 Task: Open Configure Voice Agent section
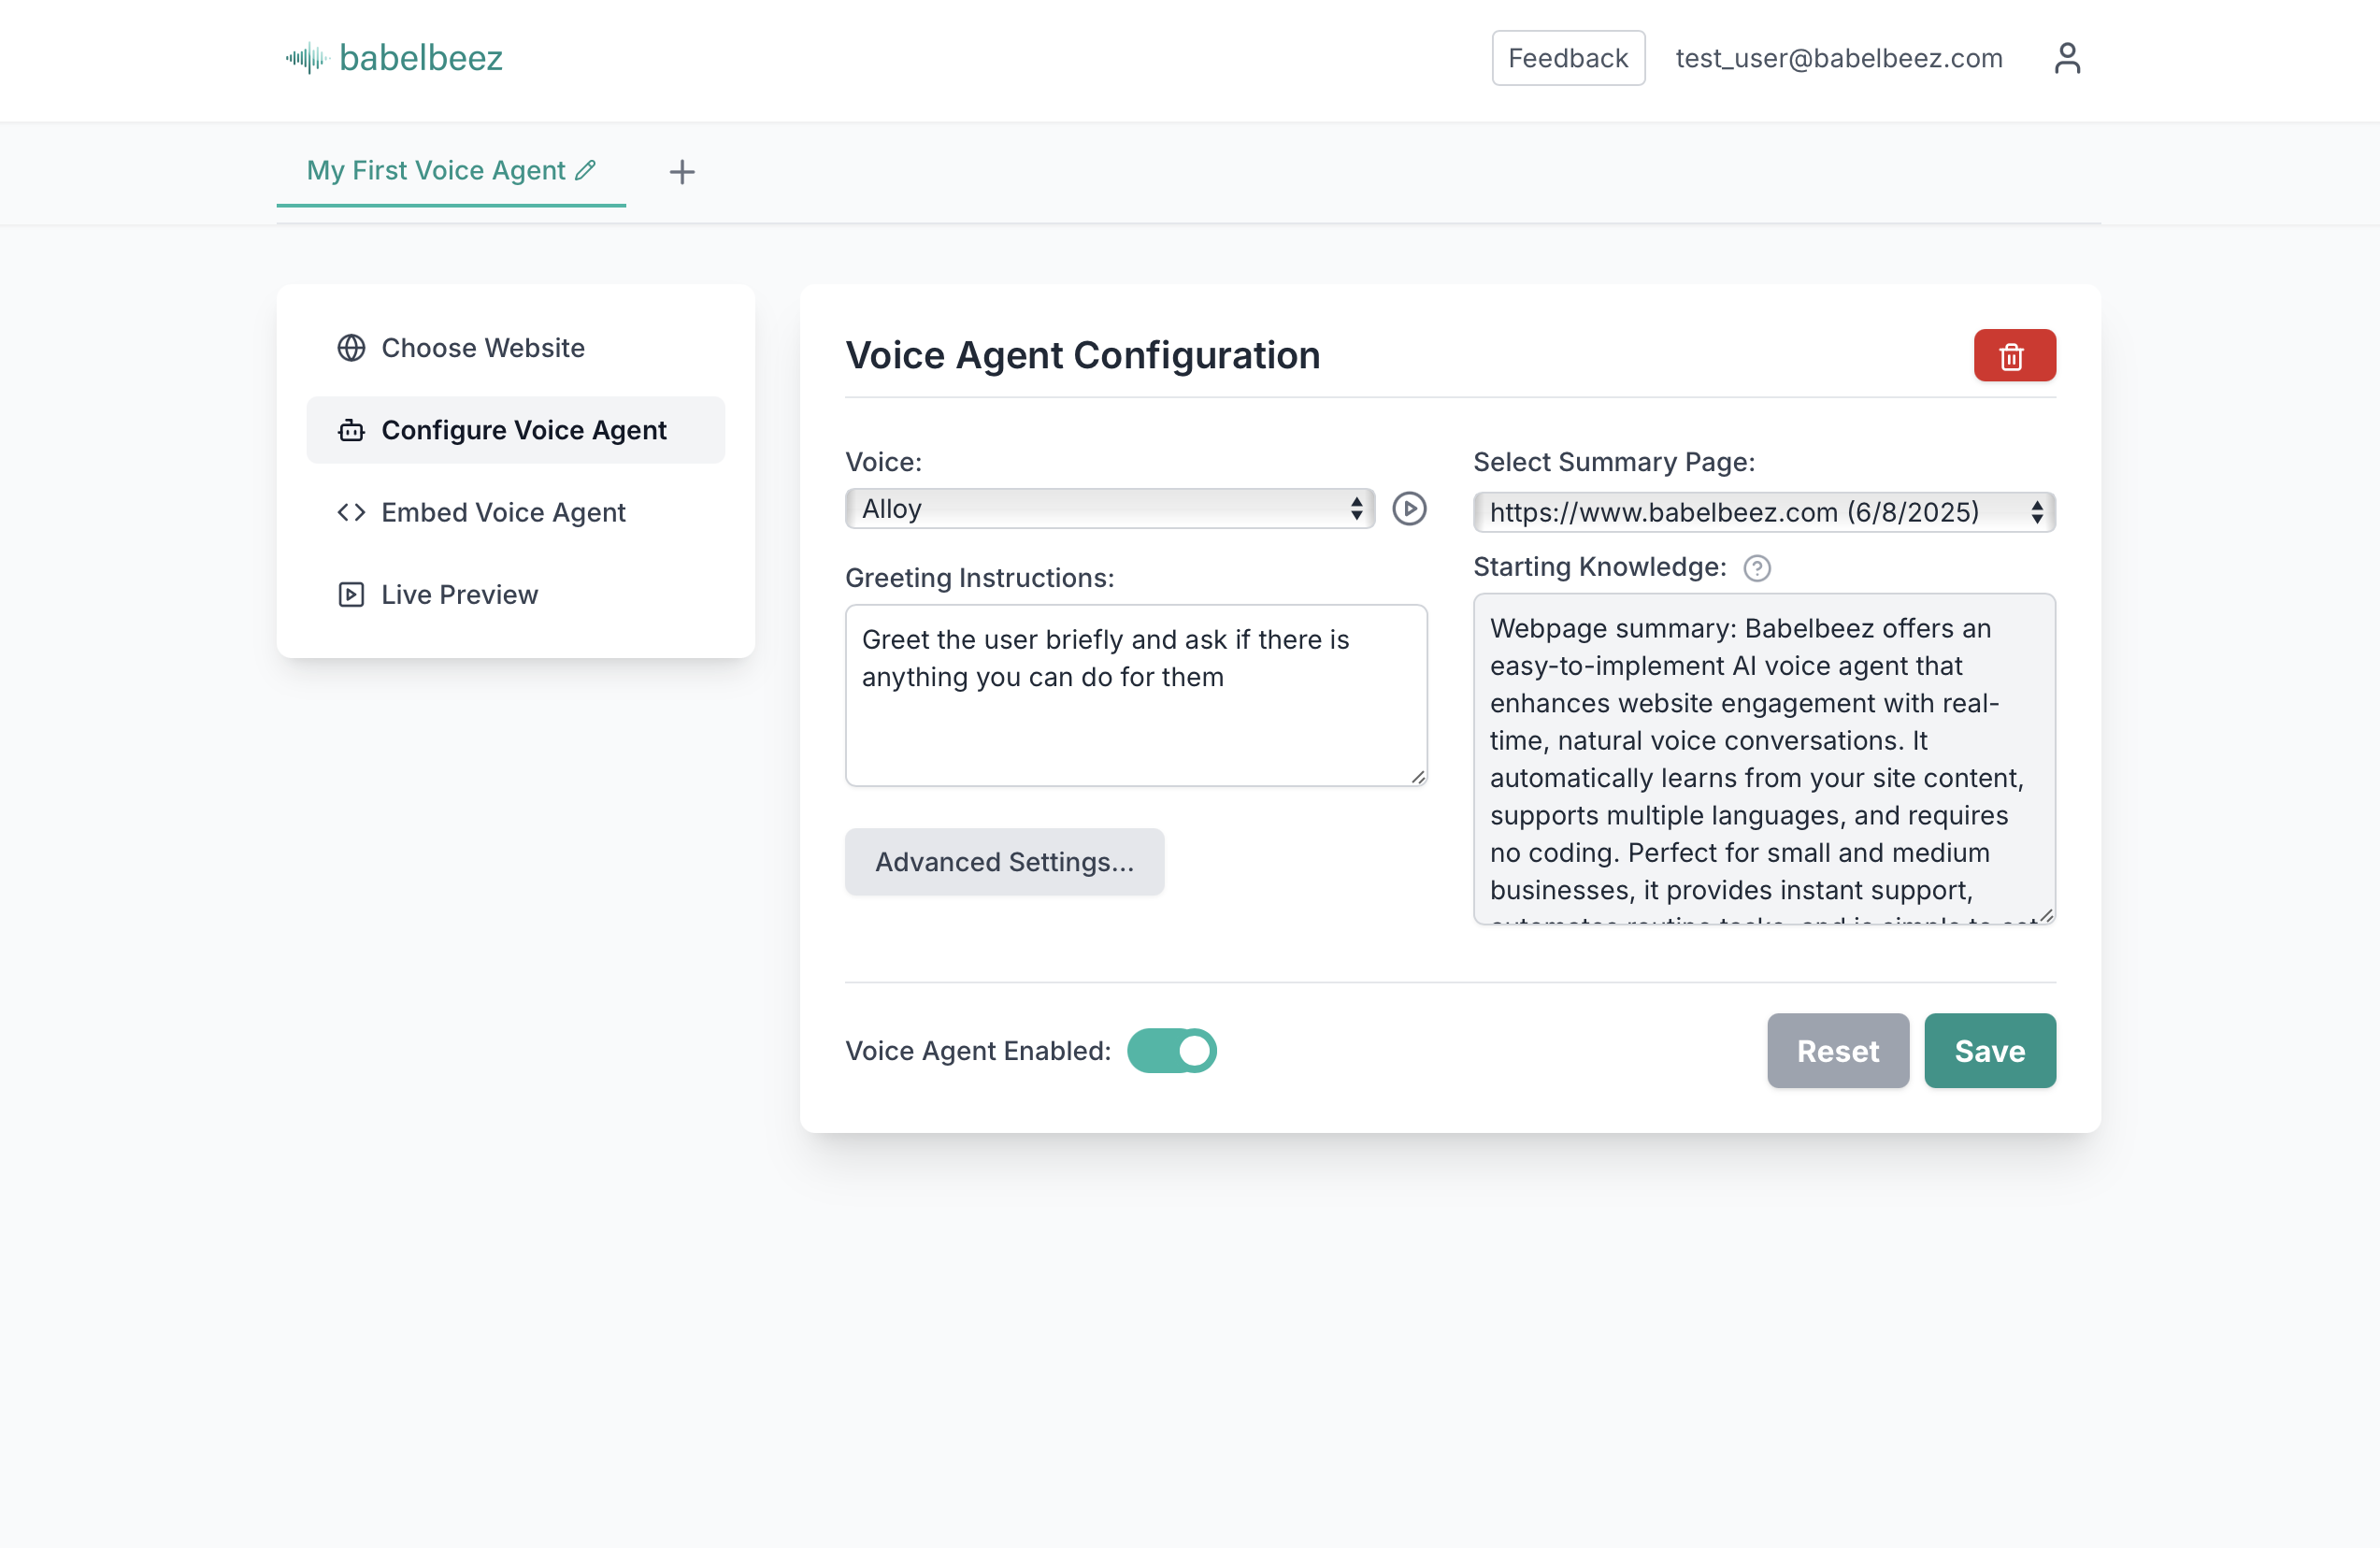tap(515, 430)
